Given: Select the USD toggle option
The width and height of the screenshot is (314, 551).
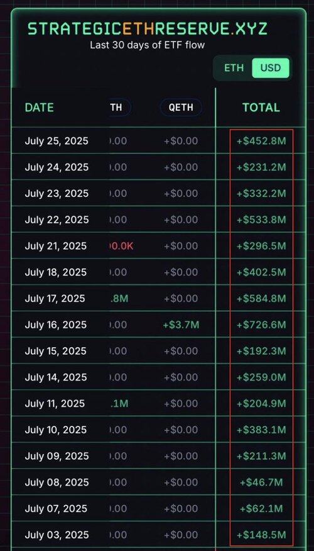Looking at the screenshot, I should (x=271, y=68).
